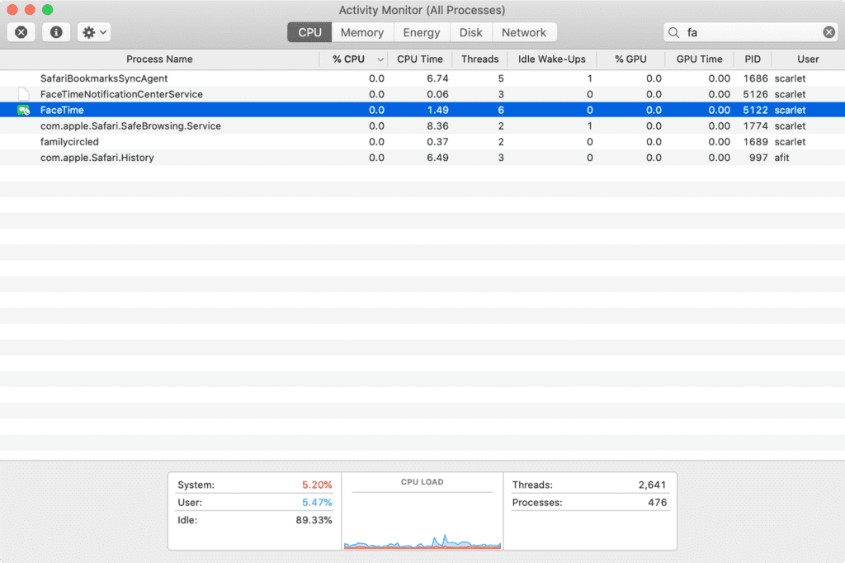Click CPU Time value 8.36
This screenshot has height=563, width=845.
pyautogui.click(x=437, y=125)
